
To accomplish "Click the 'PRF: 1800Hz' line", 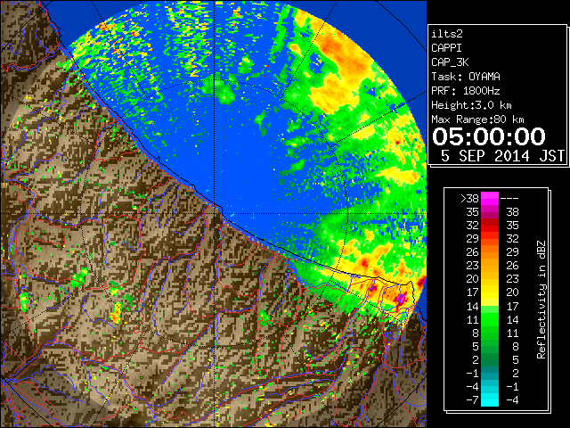I will click(466, 91).
